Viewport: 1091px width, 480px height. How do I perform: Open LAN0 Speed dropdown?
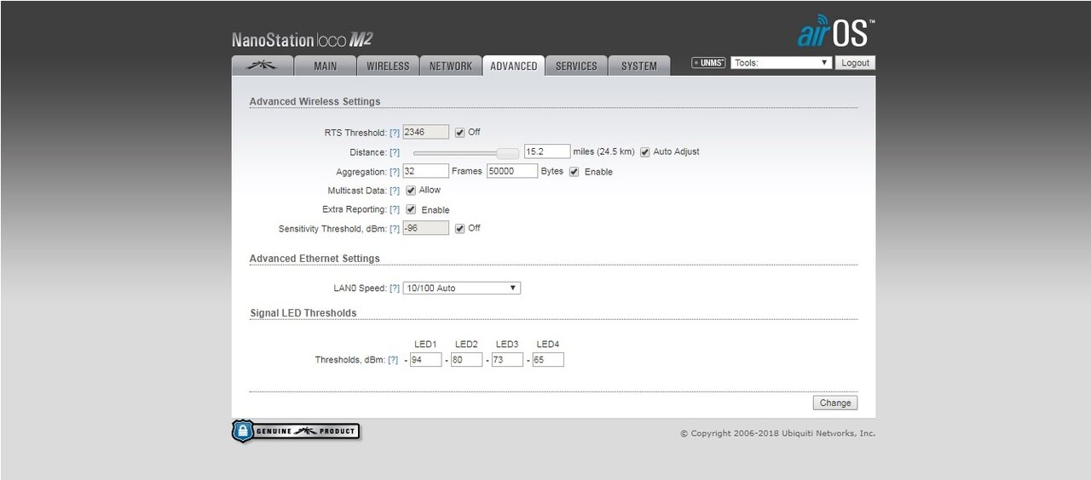click(x=461, y=288)
